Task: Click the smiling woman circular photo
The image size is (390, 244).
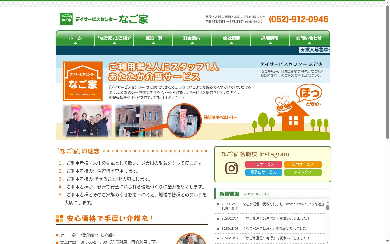Action: [x=191, y=239]
